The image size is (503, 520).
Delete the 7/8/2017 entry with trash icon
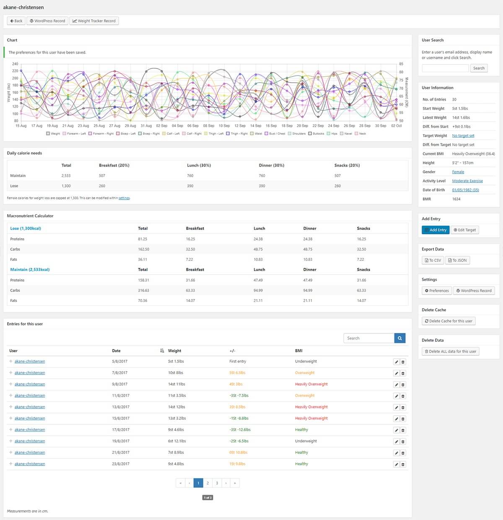pyautogui.click(x=403, y=373)
